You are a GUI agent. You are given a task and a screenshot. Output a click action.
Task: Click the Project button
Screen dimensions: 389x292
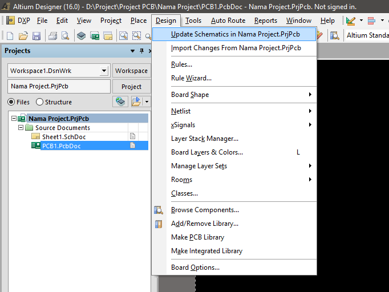point(132,87)
